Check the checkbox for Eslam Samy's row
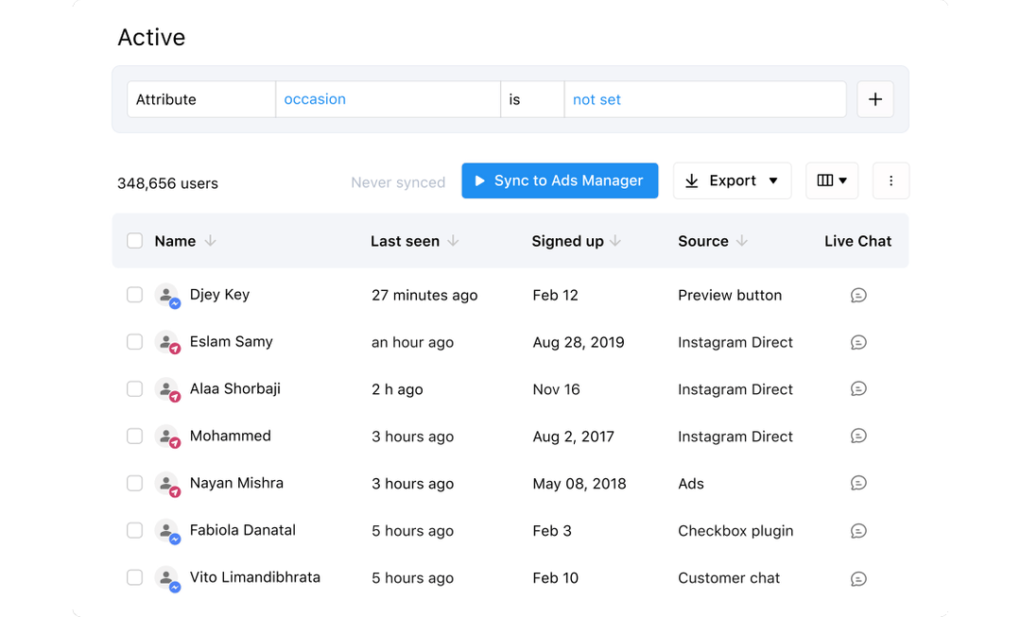 coord(134,341)
